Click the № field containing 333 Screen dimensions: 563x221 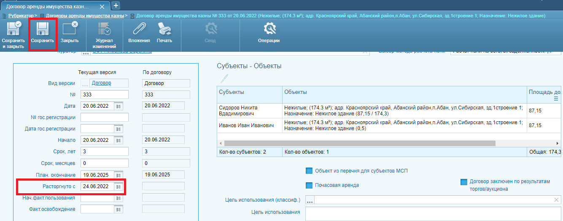pyautogui.click(x=105, y=94)
